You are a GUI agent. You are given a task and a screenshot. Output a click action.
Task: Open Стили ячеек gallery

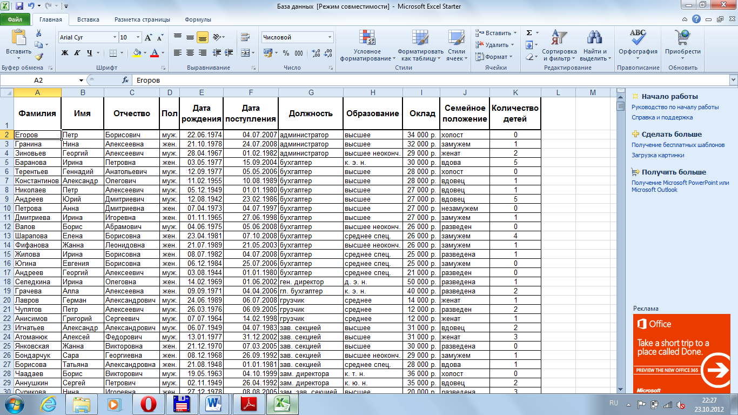pos(457,45)
